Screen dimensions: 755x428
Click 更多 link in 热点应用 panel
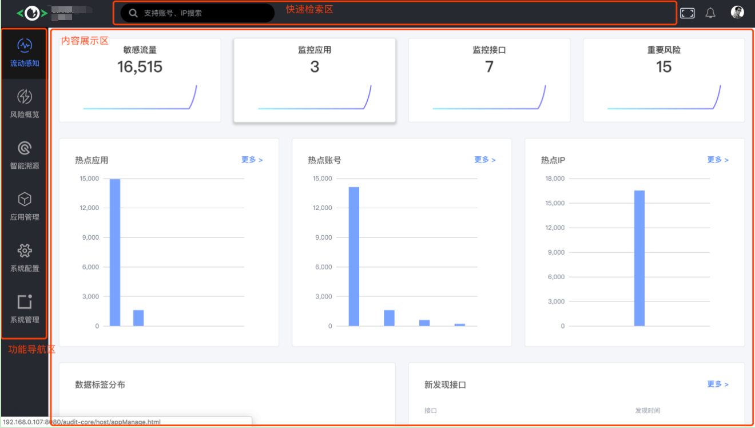(x=252, y=160)
